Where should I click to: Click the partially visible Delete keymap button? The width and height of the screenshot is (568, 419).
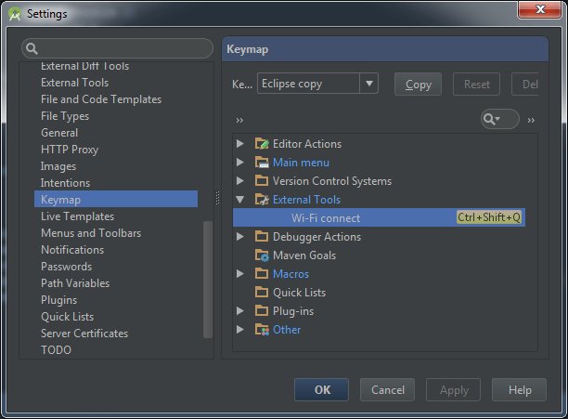525,85
